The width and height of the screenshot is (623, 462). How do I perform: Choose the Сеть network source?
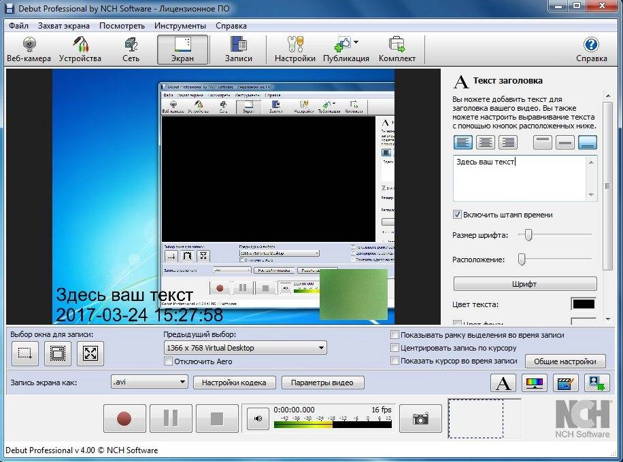[x=131, y=50]
